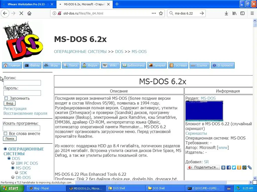The height and width of the screenshot is (192, 257).
Task: Open the Поиск navigation button
Action: click(71, 65)
